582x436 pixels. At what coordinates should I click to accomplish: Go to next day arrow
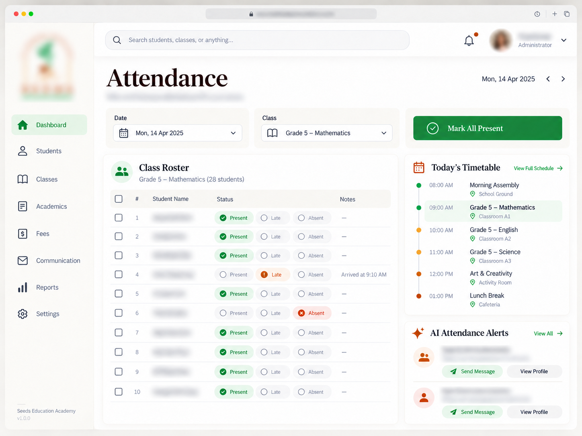[563, 79]
